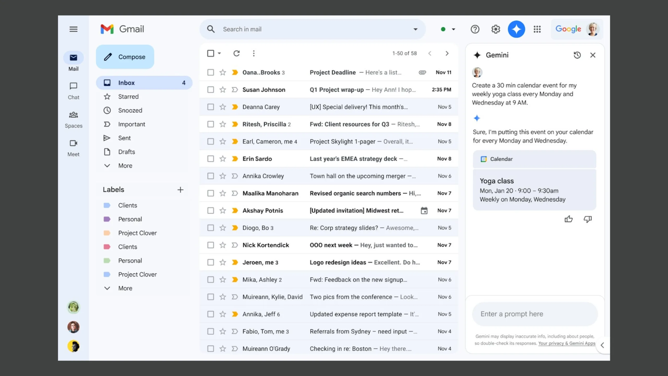Toggle importance marker on Nick Kortendick email
This screenshot has width=668, height=376.
point(235,245)
